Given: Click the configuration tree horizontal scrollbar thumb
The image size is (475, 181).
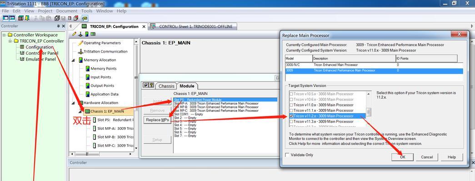Looking at the screenshot, I should pyautogui.click(x=86, y=154).
